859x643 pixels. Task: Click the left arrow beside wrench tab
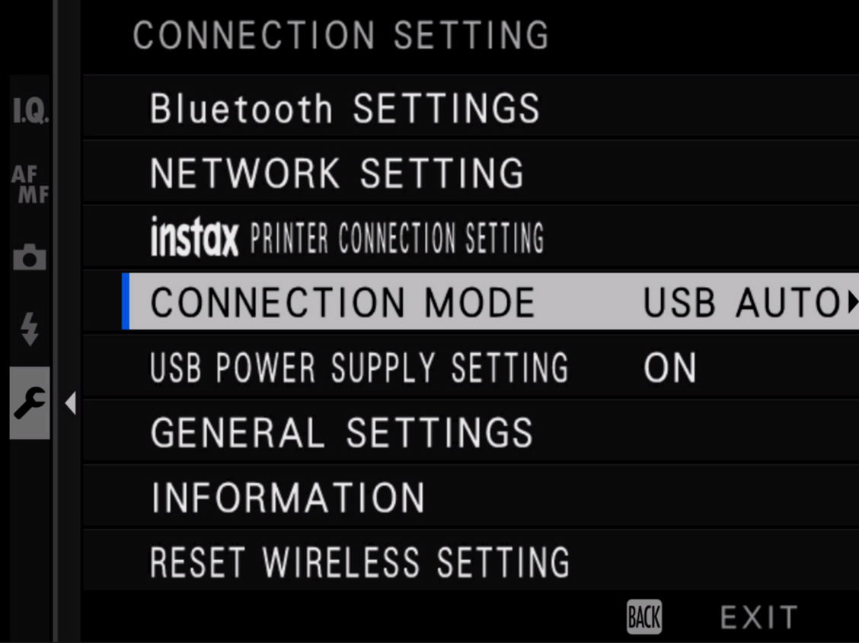(71, 403)
